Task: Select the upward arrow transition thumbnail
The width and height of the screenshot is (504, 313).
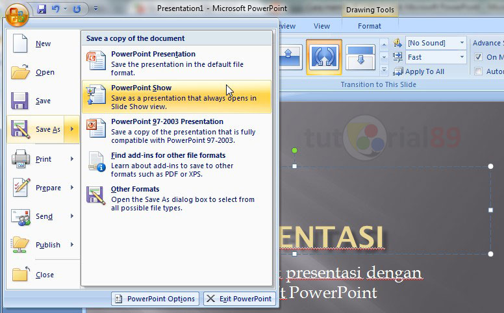Action: pos(290,58)
